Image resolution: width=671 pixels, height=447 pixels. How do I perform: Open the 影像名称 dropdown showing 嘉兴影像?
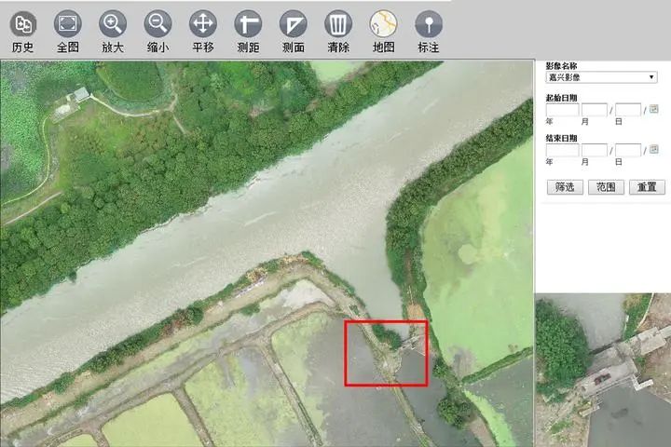coord(602,77)
